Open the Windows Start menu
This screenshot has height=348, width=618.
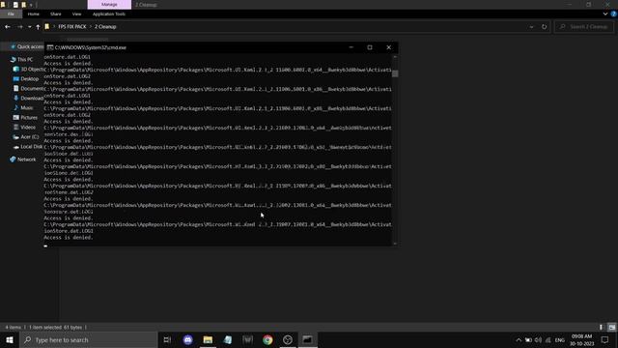coord(10,339)
